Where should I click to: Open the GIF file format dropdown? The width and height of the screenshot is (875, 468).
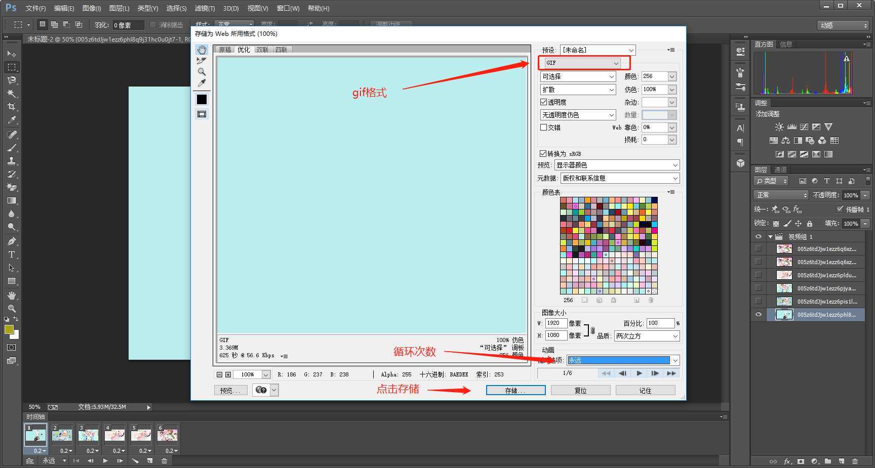pyautogui.click(x=582, y=63)
